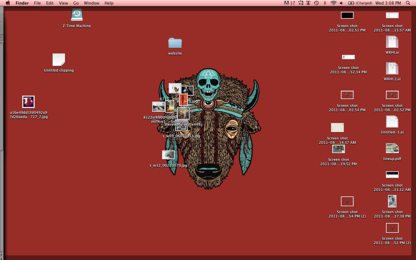The width and height of the screenshot is (416, 260).
Task: Select the WRHI.ai file icon
Action: [392, 42]
